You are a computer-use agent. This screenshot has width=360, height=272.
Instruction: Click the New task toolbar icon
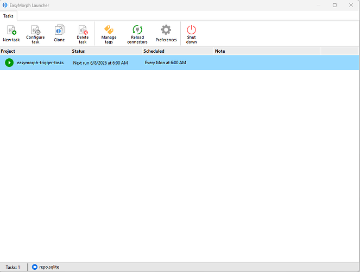pyautogui.click(x=11, y=30)
